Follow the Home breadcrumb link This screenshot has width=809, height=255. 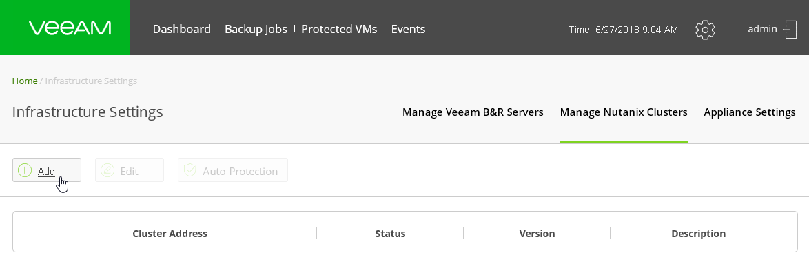pos(25,81)
